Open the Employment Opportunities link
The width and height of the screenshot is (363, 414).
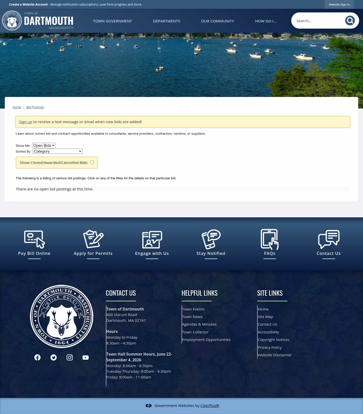tap(206, 340)
